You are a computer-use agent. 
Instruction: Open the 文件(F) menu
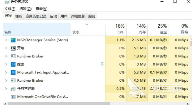point(10,9)
